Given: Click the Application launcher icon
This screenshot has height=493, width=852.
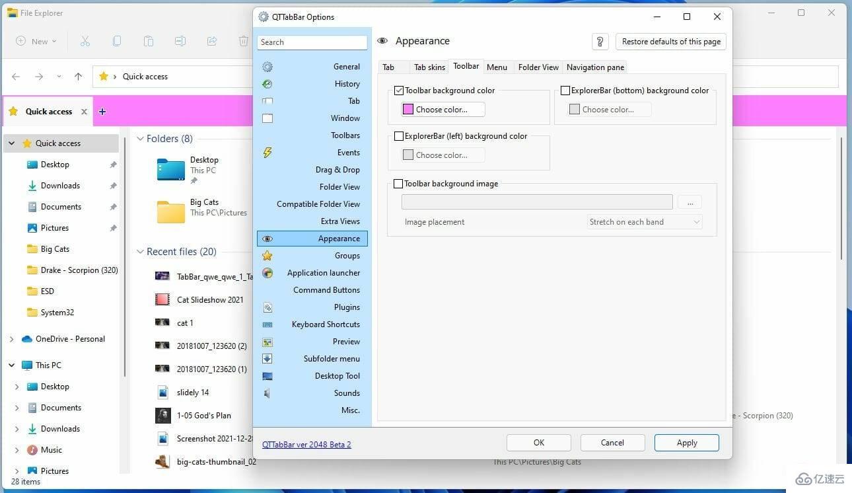Looking at the screenshot, I should pos(267,273).
